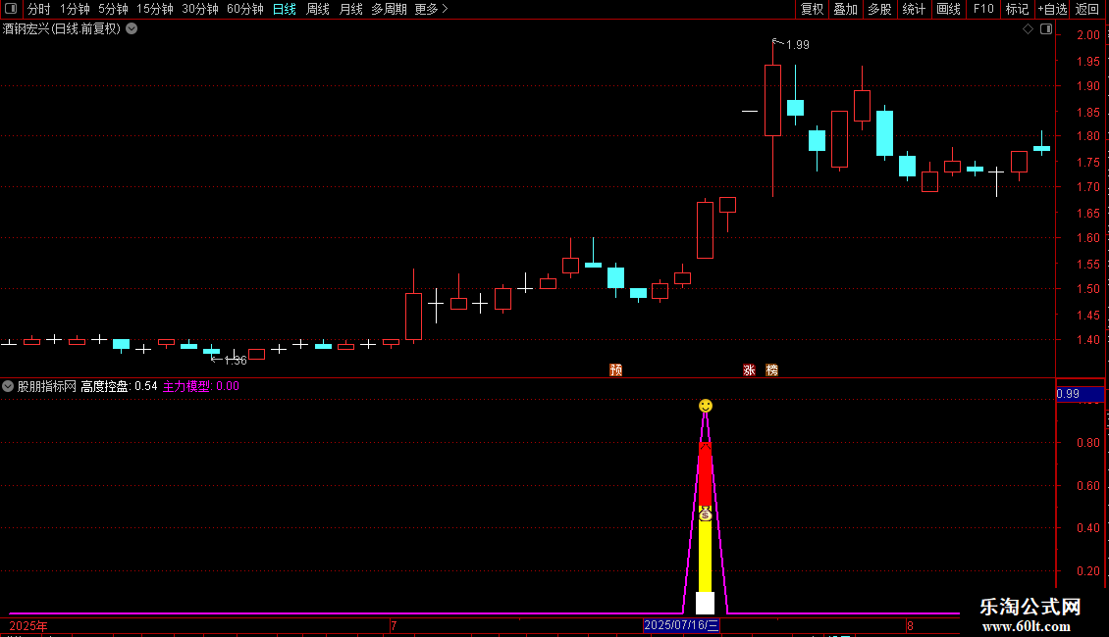Add stock via +自选 button
The height and width of the screenshot is (637, 1109).
click(1052, 9)
